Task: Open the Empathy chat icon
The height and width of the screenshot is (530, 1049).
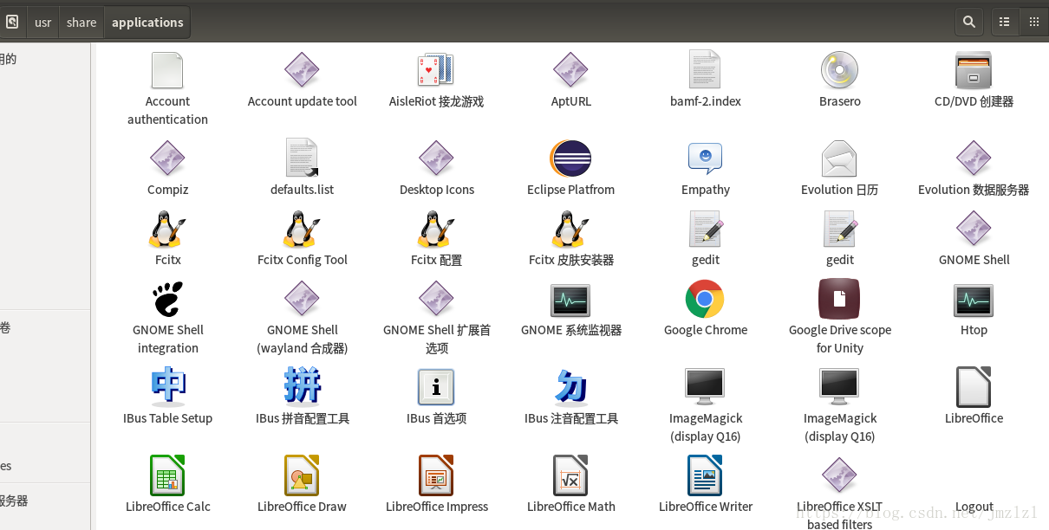Action: click(705, 158)
